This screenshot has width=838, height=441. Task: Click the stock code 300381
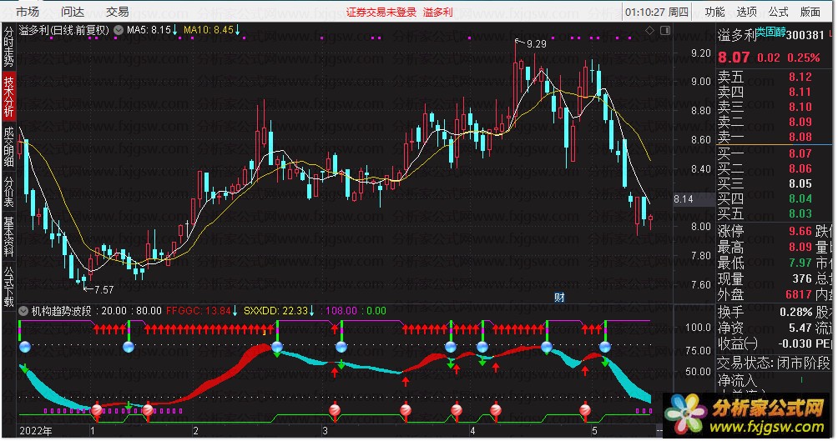805,35
